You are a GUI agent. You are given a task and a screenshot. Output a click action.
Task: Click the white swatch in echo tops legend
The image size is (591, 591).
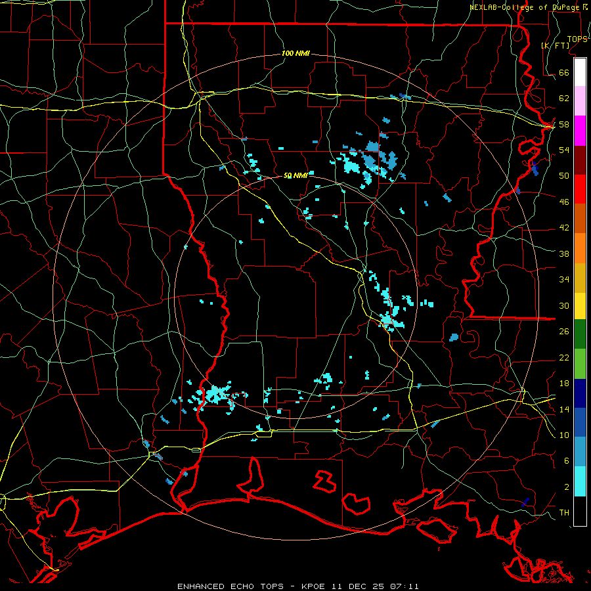(580, 72)
